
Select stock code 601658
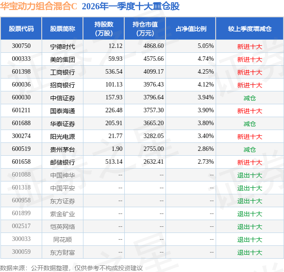click(x=21, y=162)
